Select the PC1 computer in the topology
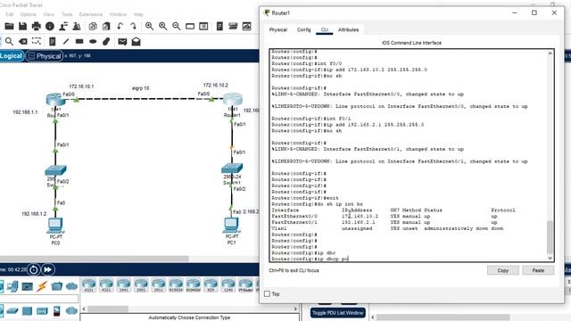The image size is (571, 321). pyautogui.click(x=231, y=226)
